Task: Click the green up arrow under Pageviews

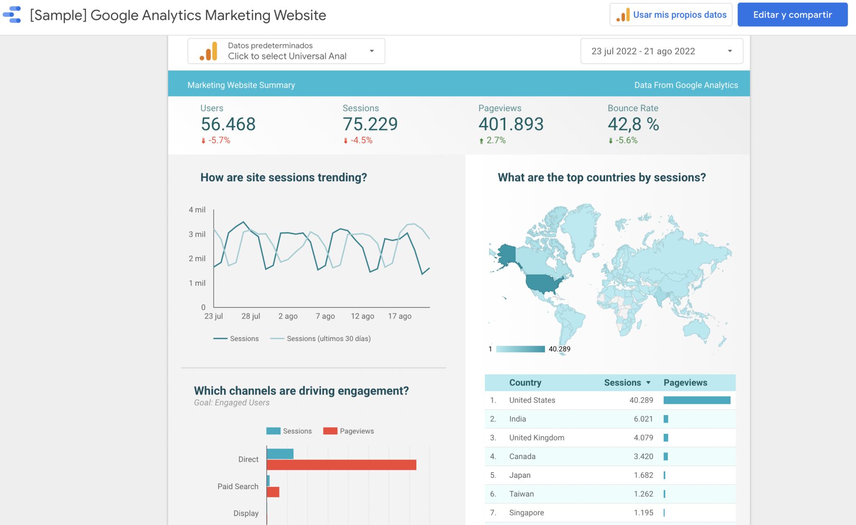Action: pos(481,141)
